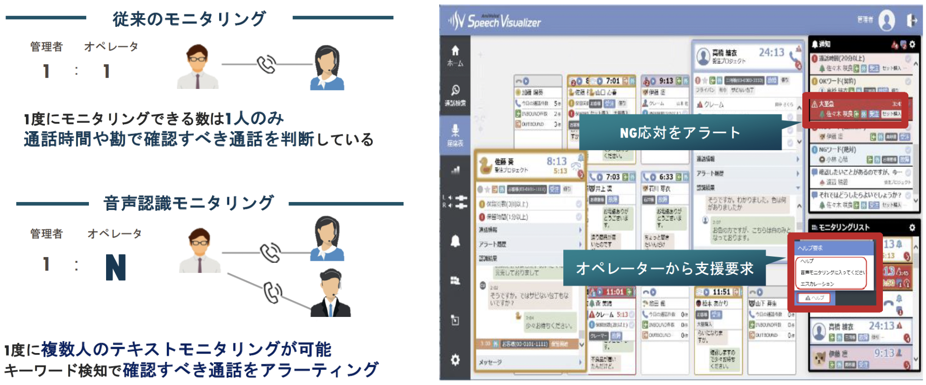Click 受注 tag in 佐藤 葵 detail panel
This screenshot has height=385, width=926.
pos(554,189)
